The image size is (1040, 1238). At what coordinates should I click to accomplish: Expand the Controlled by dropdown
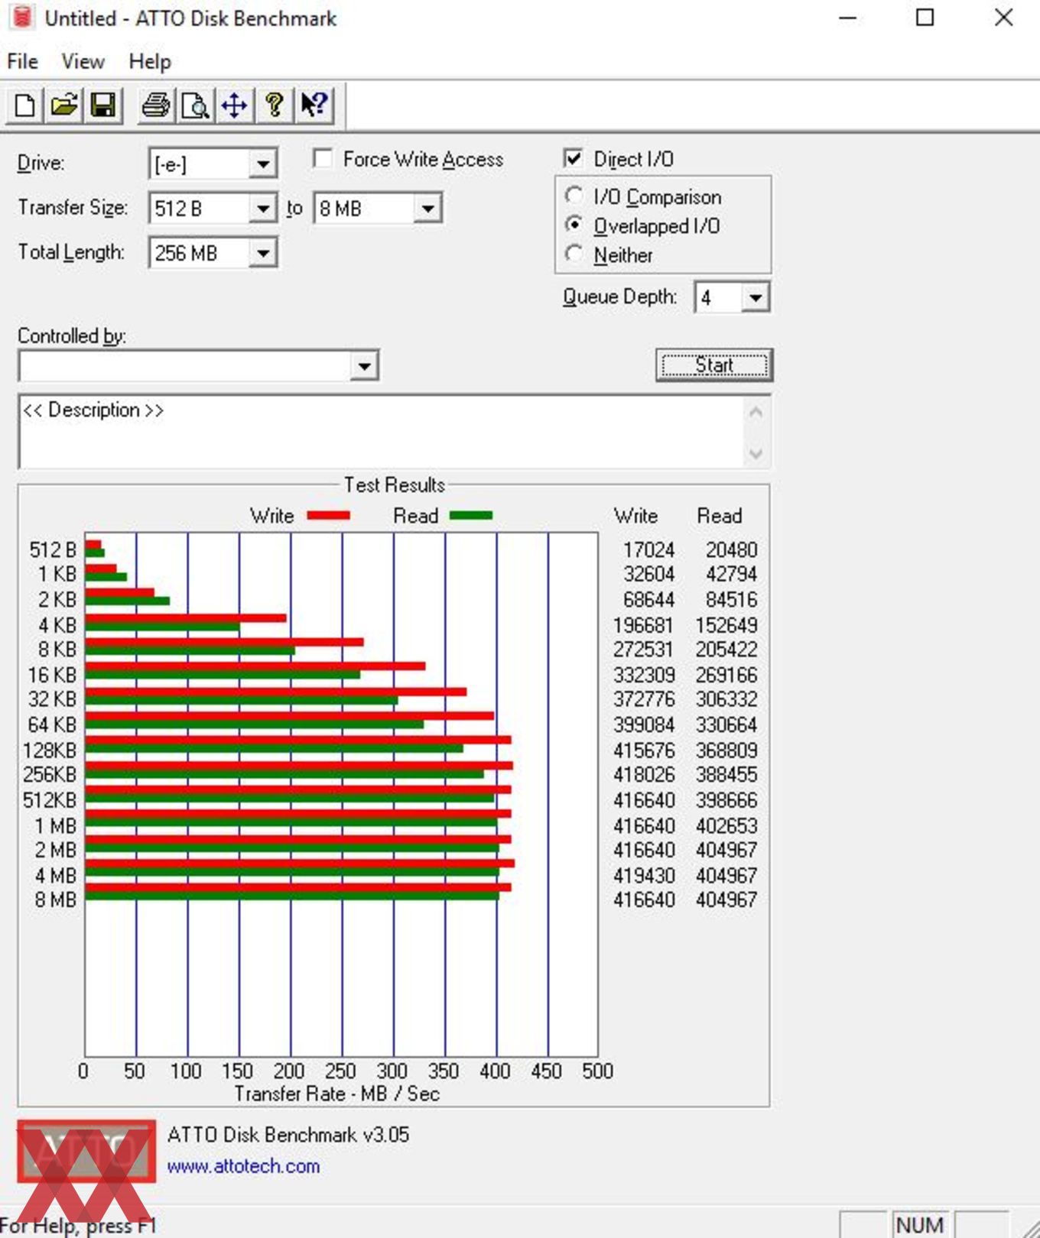pyautogui.click(x=365, y=366)
